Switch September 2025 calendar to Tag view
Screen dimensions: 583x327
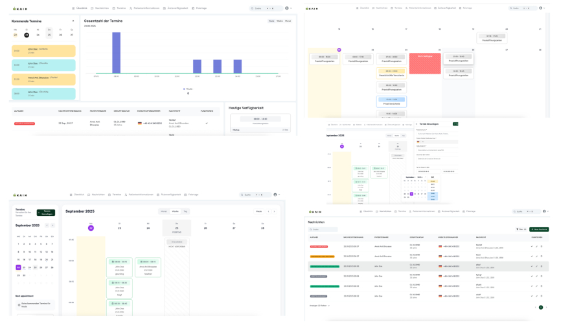tap(185, 211)
